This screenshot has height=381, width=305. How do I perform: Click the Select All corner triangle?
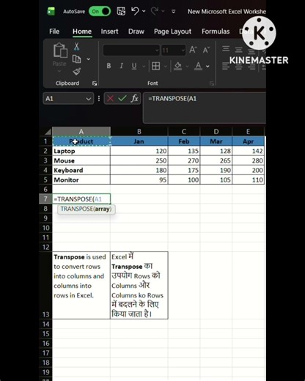(48, 132)
